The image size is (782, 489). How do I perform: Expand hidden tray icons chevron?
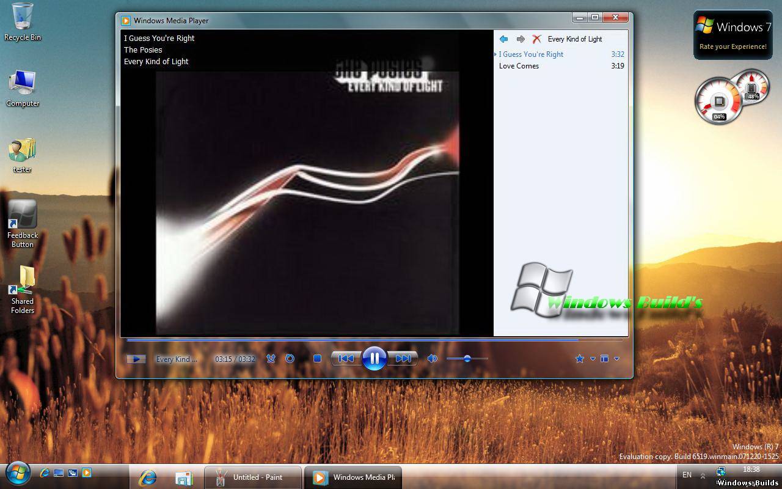click(703, 476)
